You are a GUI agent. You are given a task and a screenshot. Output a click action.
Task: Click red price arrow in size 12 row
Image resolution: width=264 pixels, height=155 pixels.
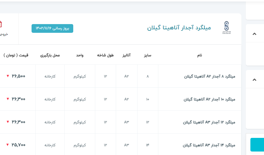(x=8, y=122)
